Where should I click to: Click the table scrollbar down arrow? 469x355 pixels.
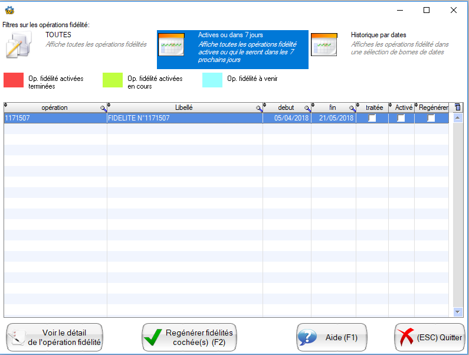tap(458, 312)
